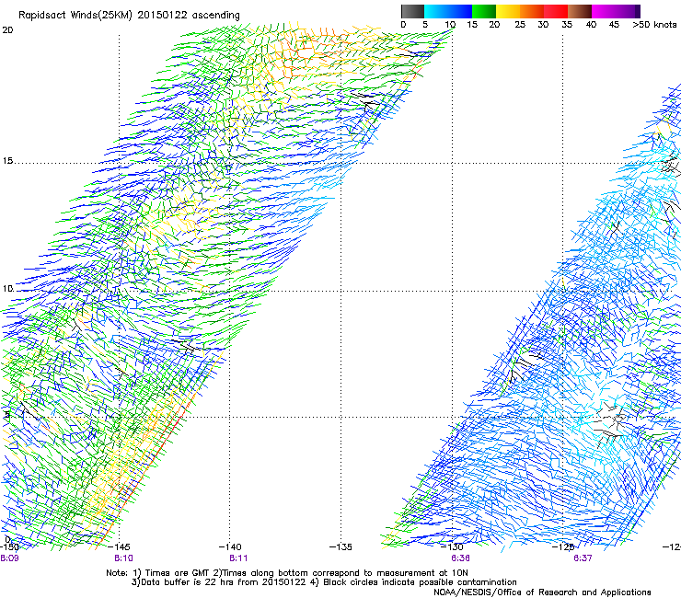
Task: Click the '-140' longitude axis label
Action: tap(230, 546)
